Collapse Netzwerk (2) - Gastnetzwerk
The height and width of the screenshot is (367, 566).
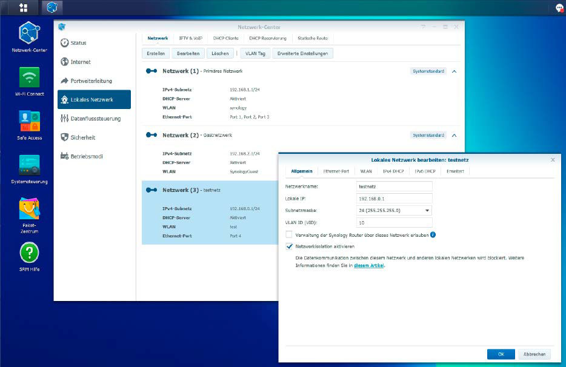[x=454, y=135]
